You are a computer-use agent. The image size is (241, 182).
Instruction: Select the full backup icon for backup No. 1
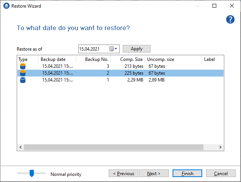click(x=23, y=80)
